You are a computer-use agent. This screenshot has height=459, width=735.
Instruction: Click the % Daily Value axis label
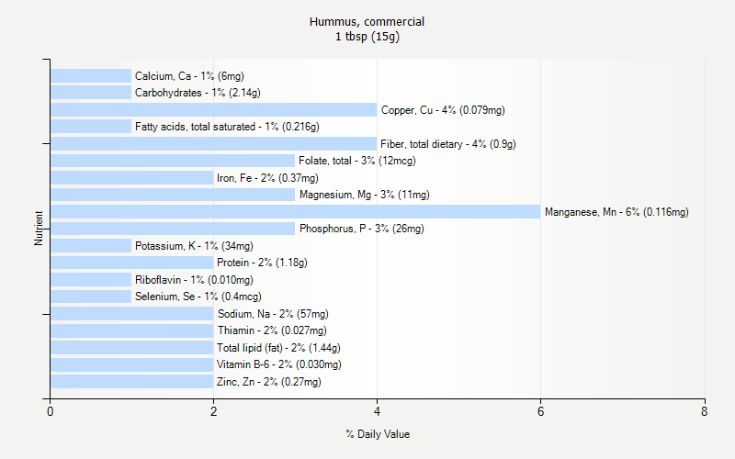(378, 434)
